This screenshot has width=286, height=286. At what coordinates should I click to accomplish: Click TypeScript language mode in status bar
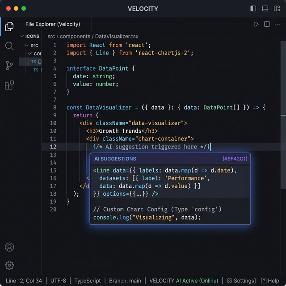click(x=88, y=281)
